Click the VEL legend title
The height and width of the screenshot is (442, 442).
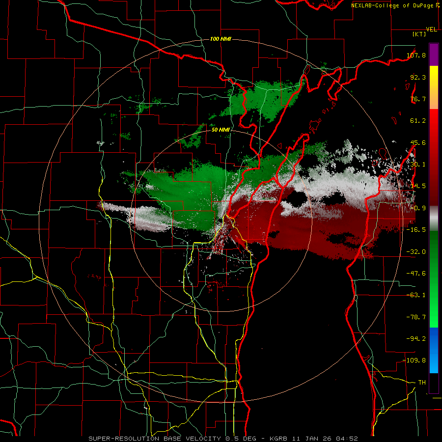[432, 29]
